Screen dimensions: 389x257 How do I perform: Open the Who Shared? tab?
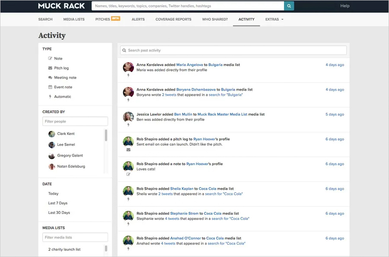tap(215, 19)
